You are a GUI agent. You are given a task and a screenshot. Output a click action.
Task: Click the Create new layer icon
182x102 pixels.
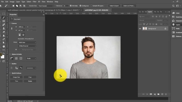[x=162, y=94]
